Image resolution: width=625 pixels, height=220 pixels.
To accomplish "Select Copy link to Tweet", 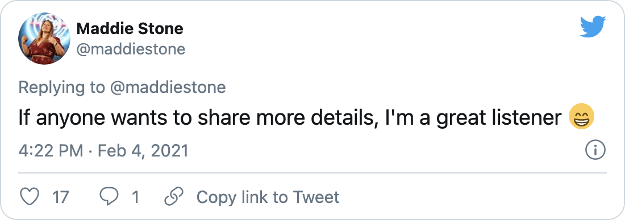I will (x=268, y=197).
